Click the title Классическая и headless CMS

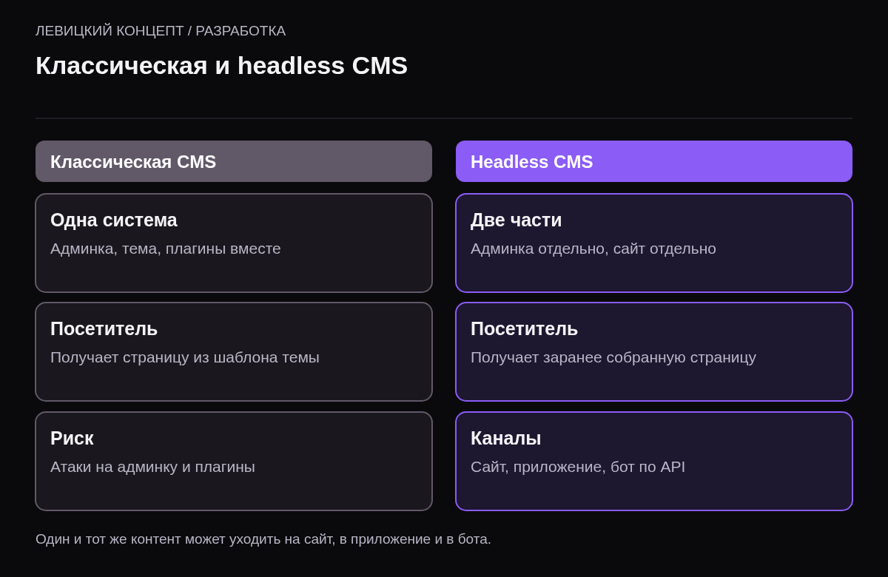pyautogui.click(x=221, y=65)
